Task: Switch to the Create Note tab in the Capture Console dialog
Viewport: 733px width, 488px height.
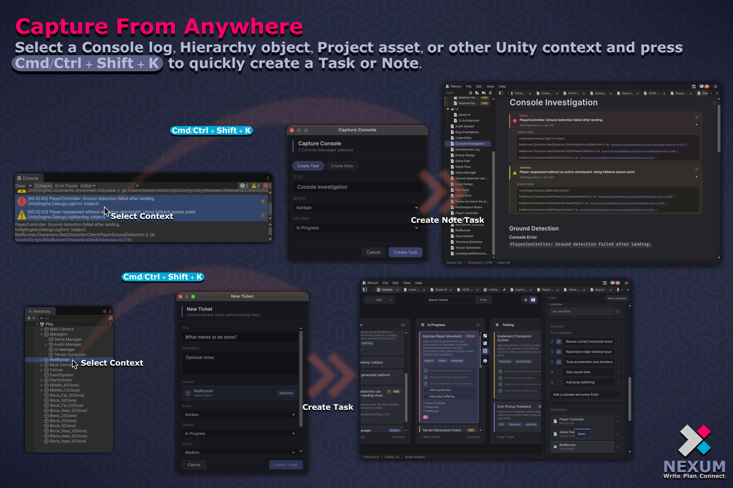Action: tap(342, 166)
